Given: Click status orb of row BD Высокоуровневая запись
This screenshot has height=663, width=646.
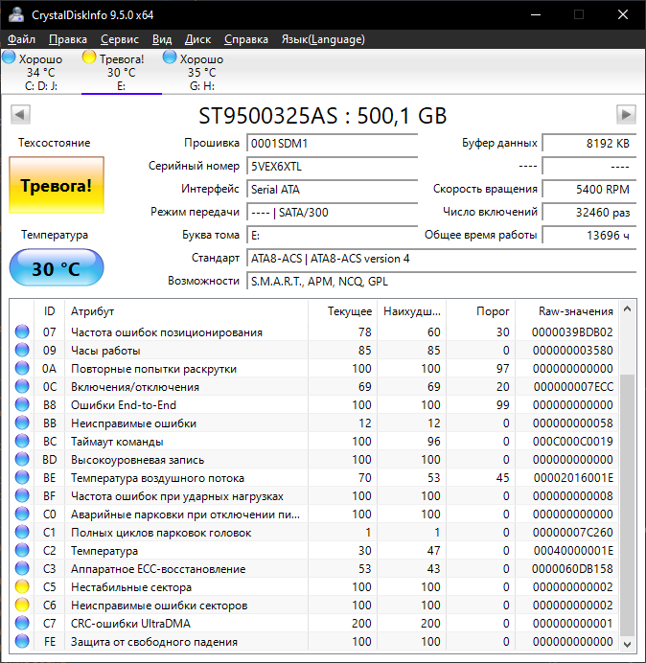Looking at the screenshot, I should point(22,459).
